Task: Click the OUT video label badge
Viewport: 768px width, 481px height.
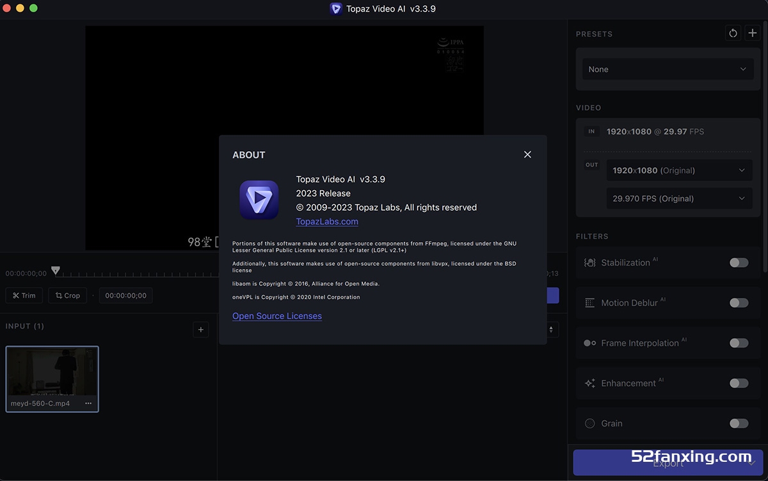Action: coord(592,165)
